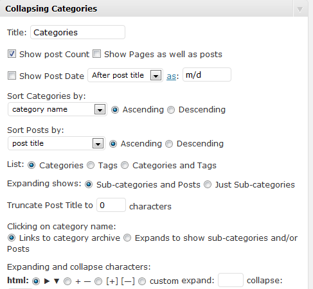Select Ascending for Sort Posts
This screenshot has height=289, width=313.
pyautogui.click(x=113, y=144)
